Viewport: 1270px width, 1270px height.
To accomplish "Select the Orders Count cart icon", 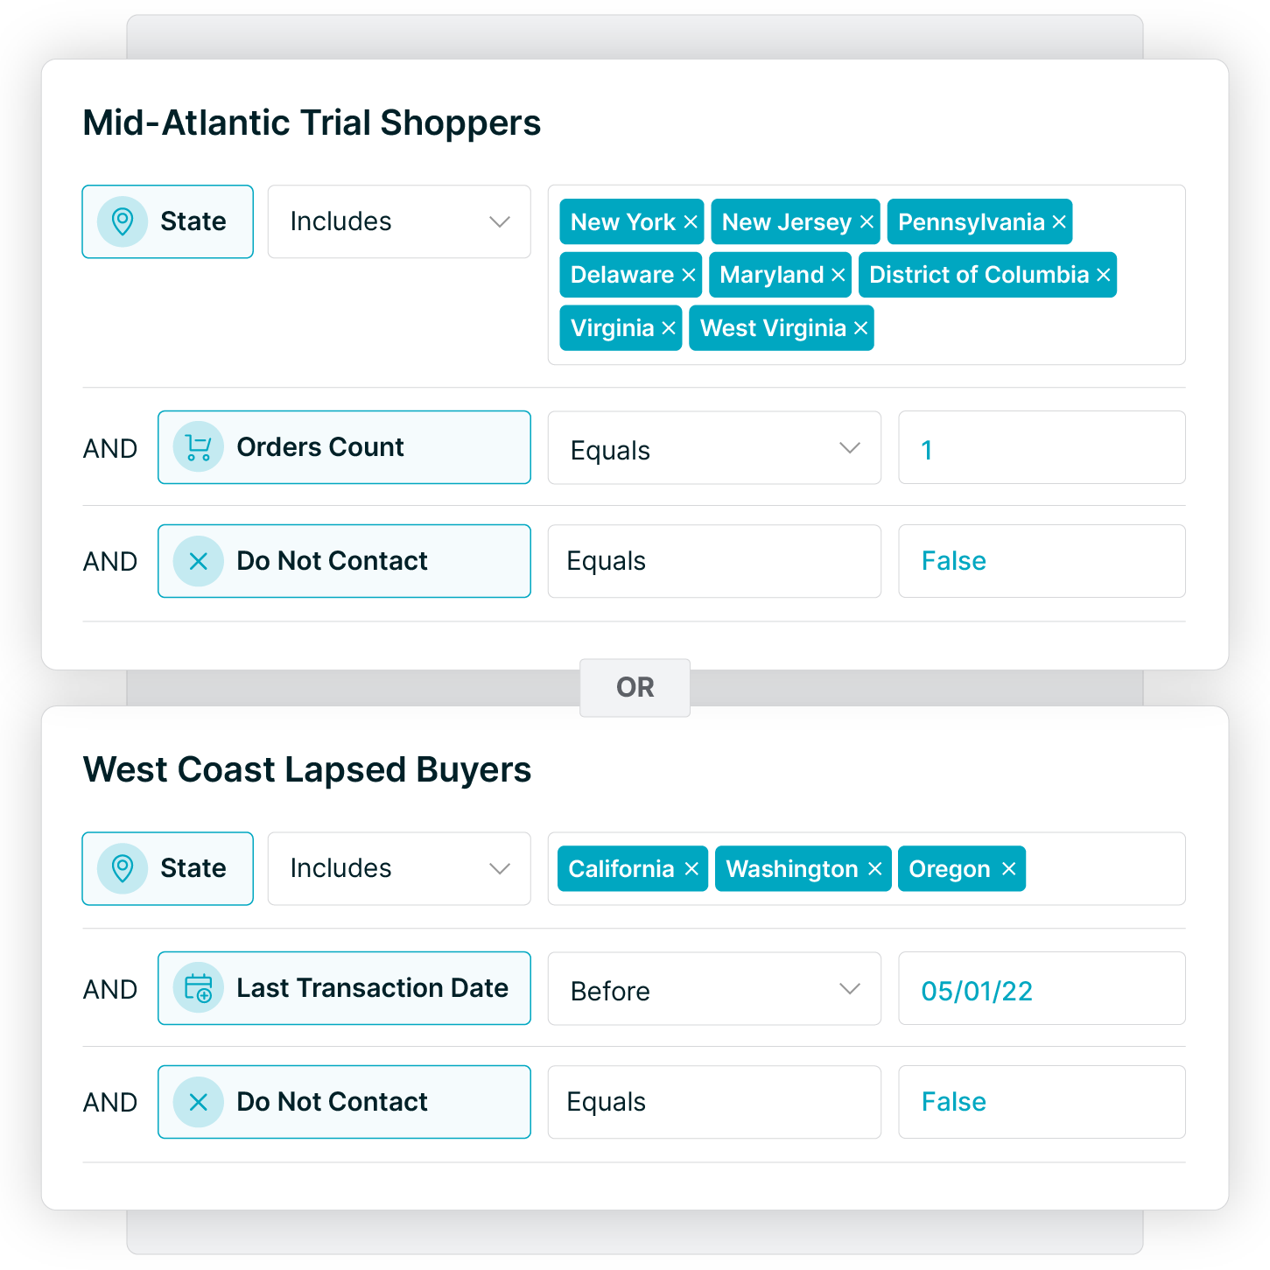I will click(199, 447).
